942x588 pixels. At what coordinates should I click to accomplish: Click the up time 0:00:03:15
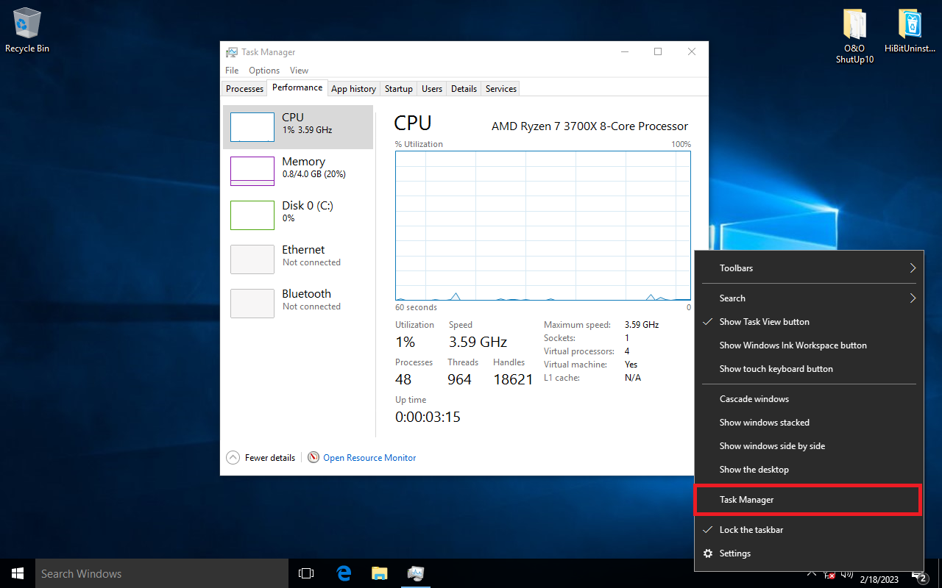point(428,417)
